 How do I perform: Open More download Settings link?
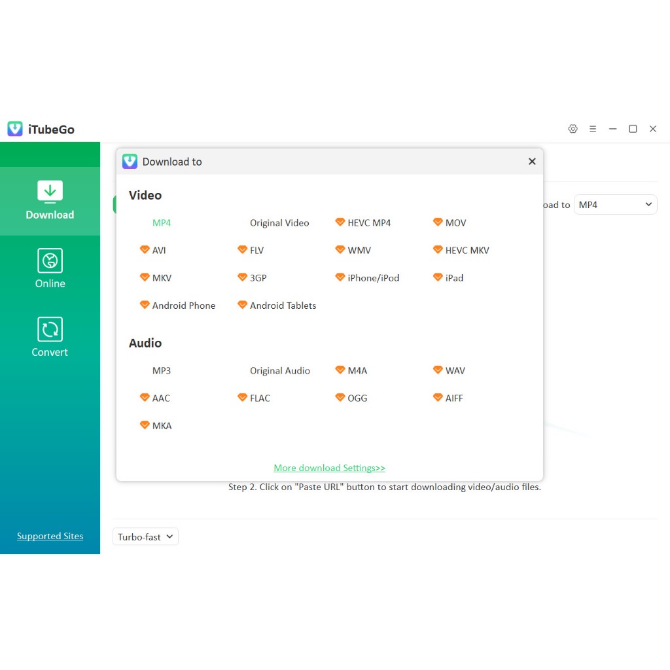329,468
